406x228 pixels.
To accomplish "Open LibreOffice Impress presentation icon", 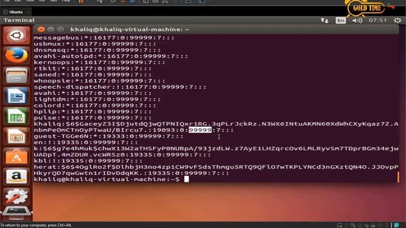I will click(x=16, y=136).
